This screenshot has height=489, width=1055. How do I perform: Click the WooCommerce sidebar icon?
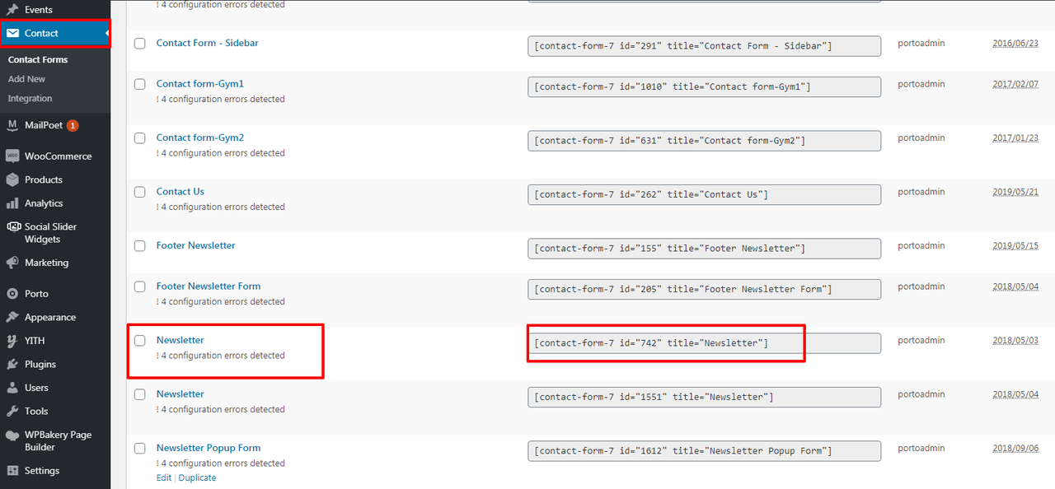tap(12, 156)
